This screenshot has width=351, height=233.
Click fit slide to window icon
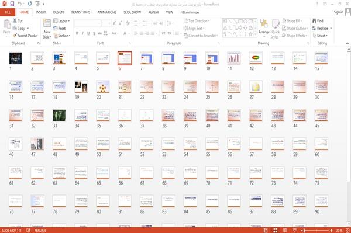pyautogui.click(x=347, y=230)
